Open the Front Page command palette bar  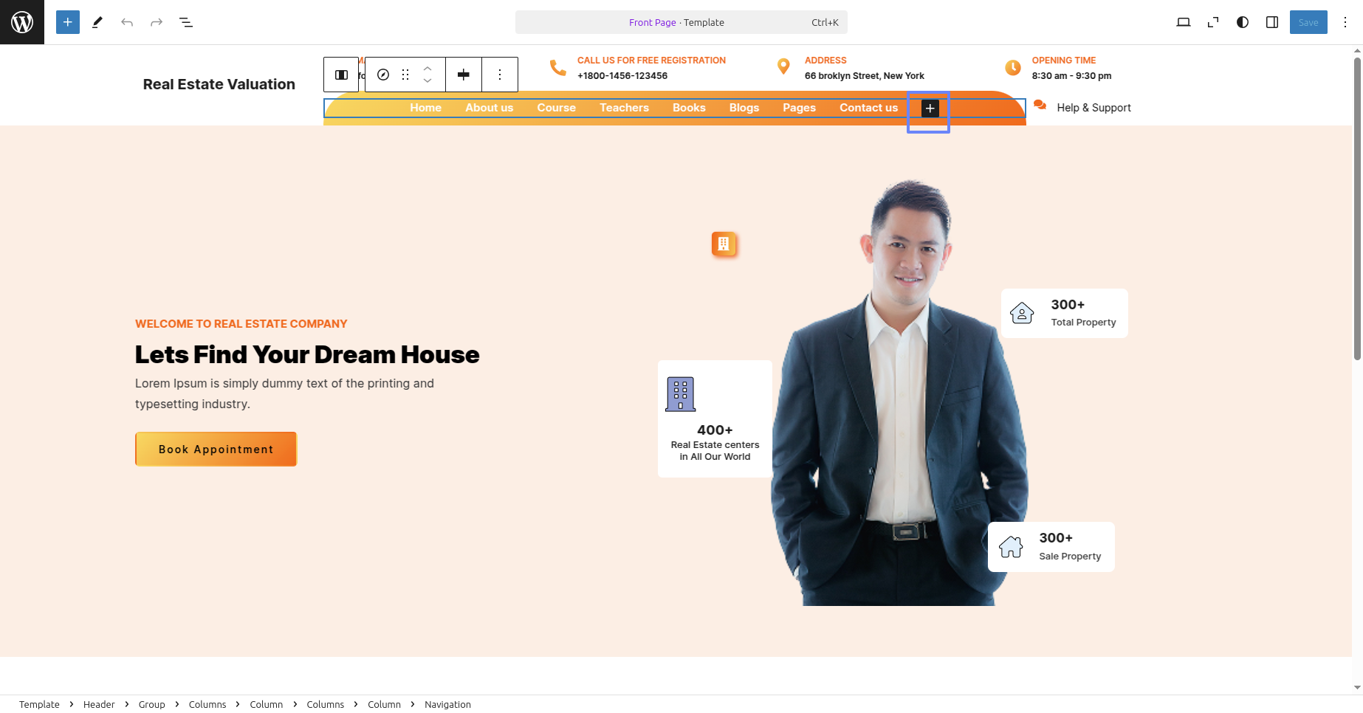pyautogui.click(x=681, y=22)
